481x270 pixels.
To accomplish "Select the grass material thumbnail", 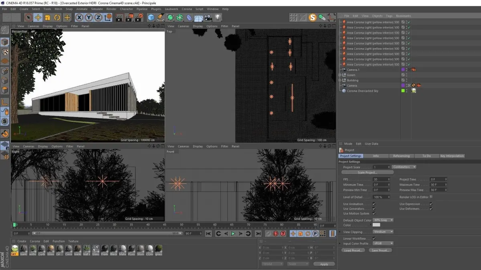I will (159, 250).
